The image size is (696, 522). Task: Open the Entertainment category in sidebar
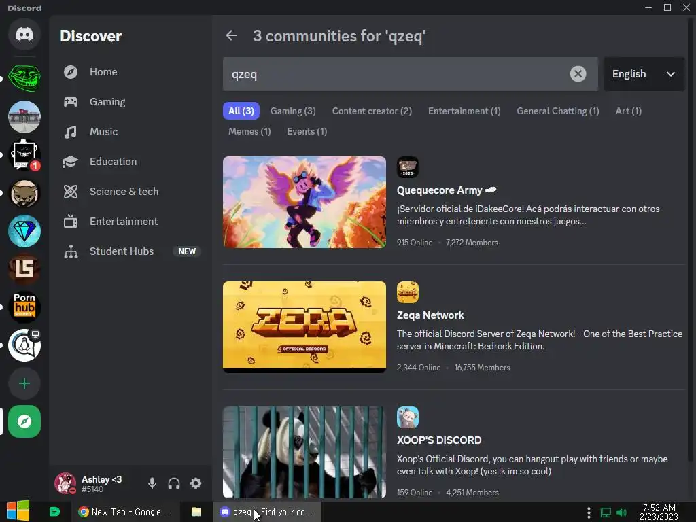[131, 221]
